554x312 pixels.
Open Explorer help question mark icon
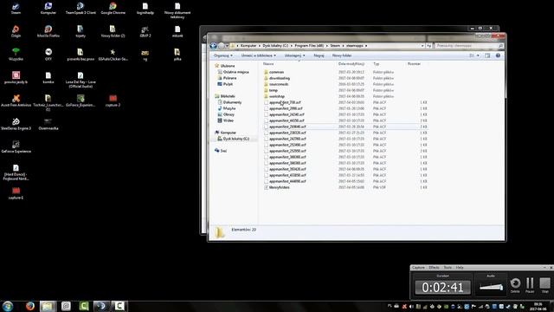point(498,55)
